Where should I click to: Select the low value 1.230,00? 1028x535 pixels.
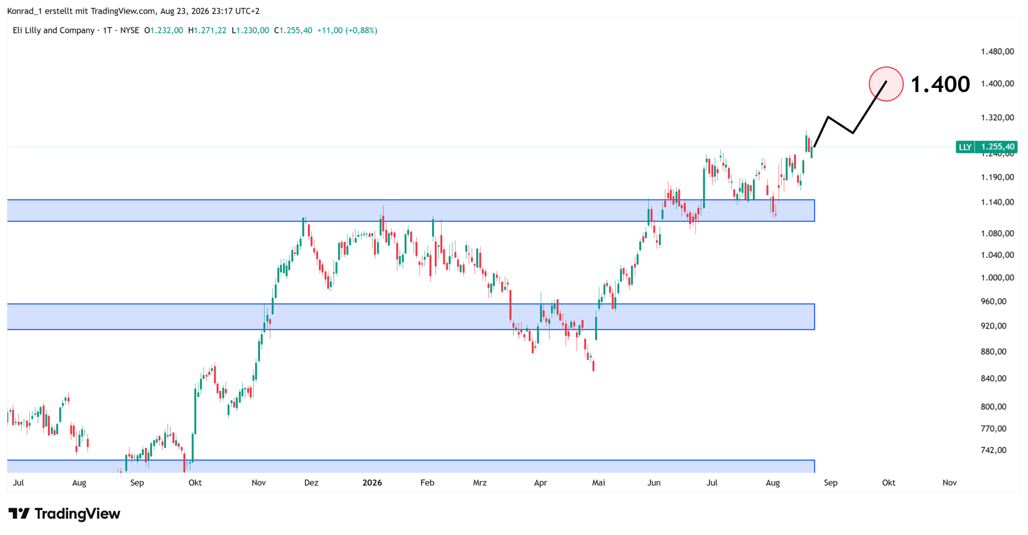pyautogui.click(x=252, y=31)
